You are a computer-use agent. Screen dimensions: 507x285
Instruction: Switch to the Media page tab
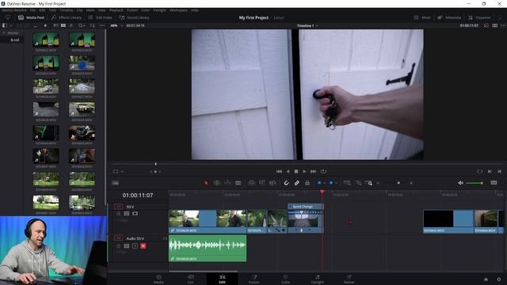[158, 279]
